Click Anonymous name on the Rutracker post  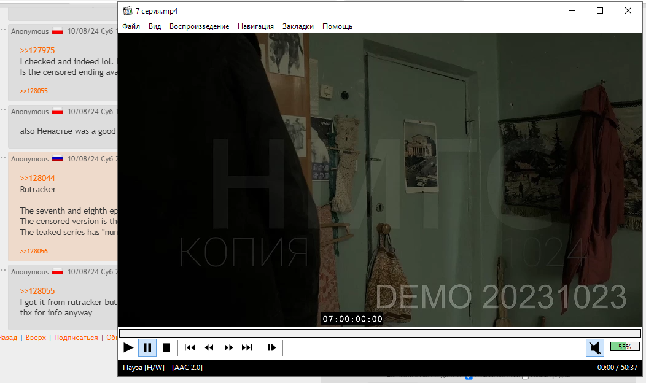tap(29, 159)
